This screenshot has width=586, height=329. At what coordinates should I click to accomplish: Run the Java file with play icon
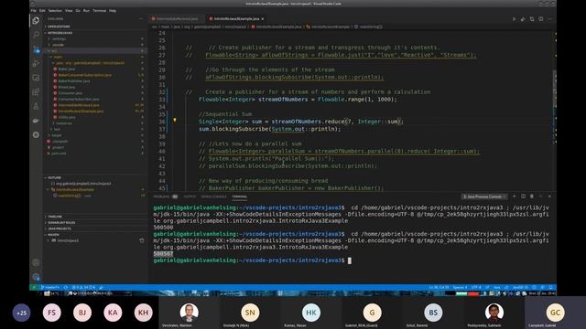[x=514, y=19]
